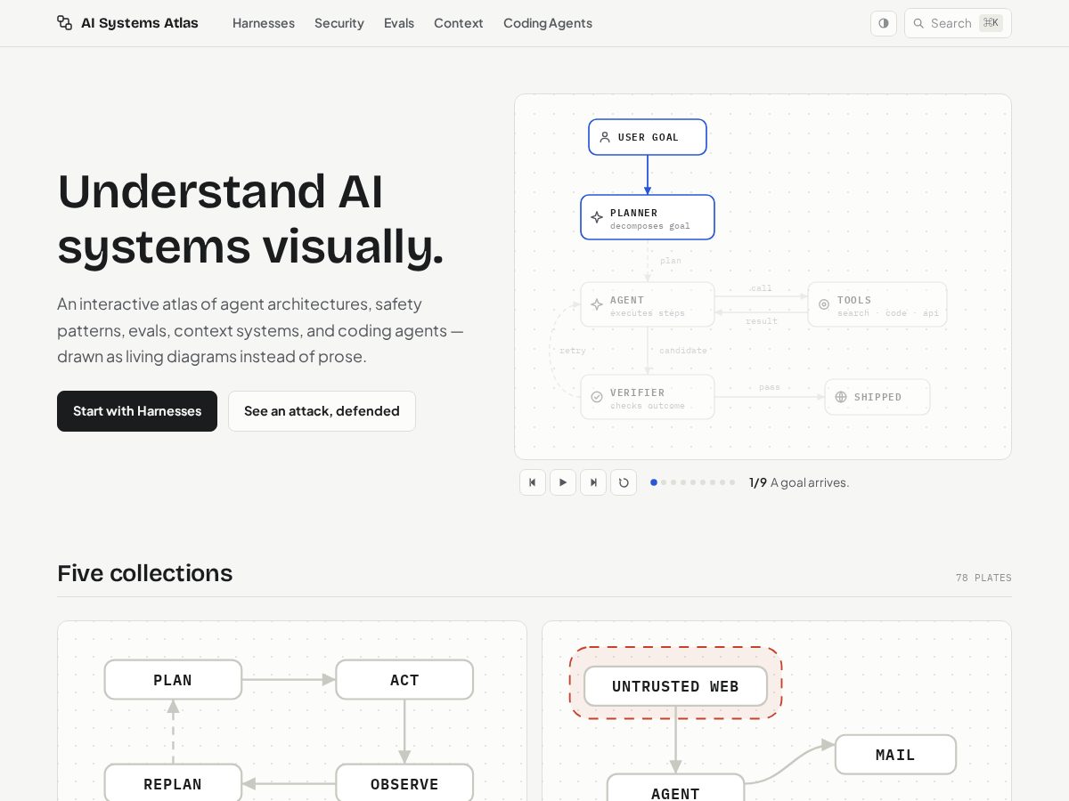
Task: Open the Coding Agents nav item
Action: pyautogui.click(x=548, y=23)
